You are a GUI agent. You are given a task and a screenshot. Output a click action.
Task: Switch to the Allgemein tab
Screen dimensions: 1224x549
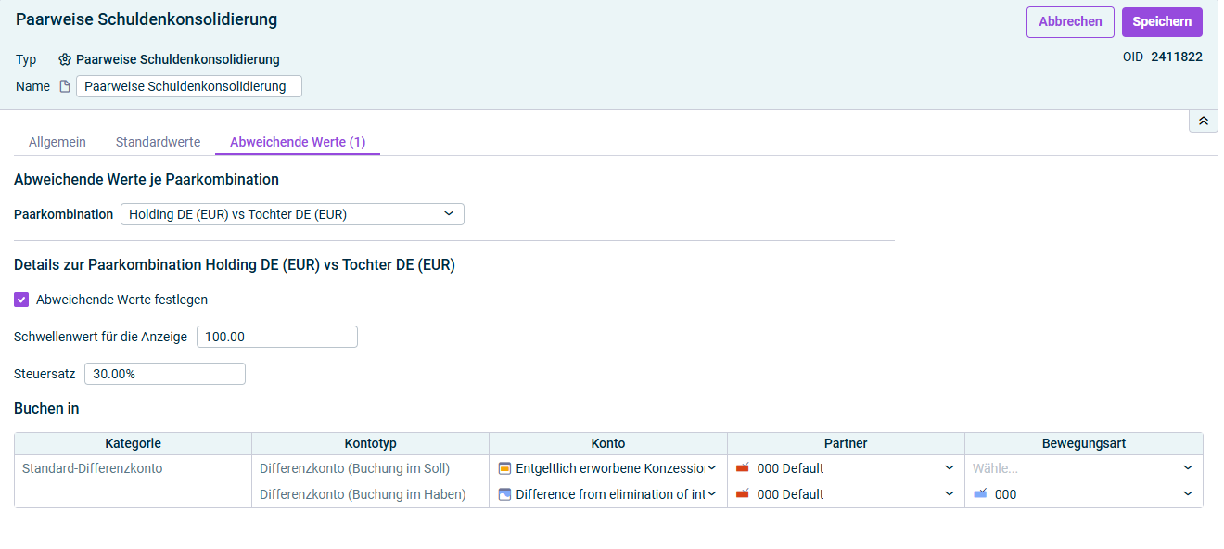pos(57,142)
